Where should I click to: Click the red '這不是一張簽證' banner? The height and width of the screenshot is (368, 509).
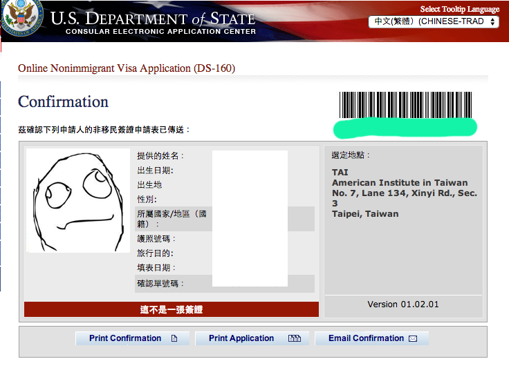[172, 309]
